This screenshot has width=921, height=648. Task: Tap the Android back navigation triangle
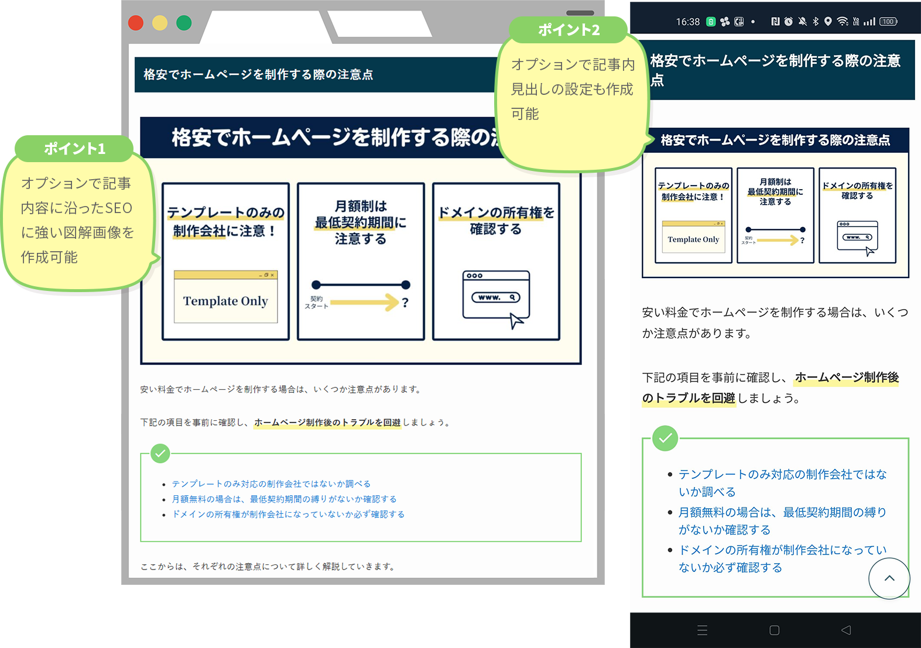pyautogui.click(x=846, y=630)
